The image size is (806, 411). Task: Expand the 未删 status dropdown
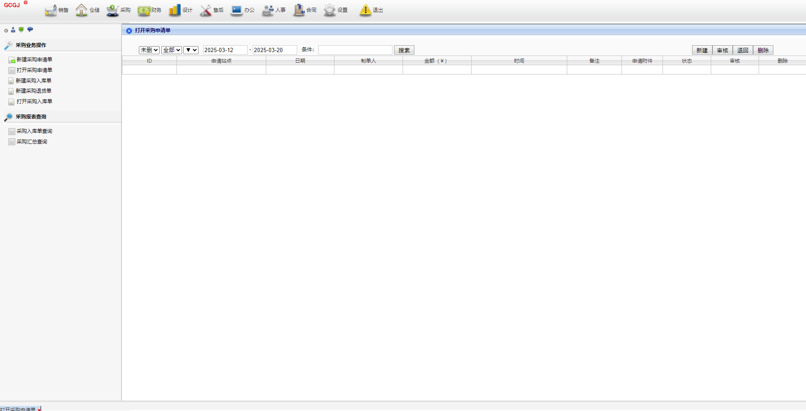coord(149,50)
